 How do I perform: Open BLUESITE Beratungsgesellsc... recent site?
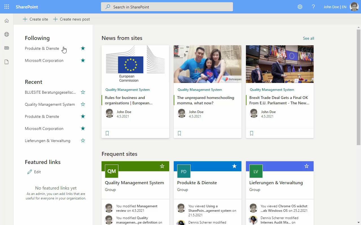[x=50, y=92]
